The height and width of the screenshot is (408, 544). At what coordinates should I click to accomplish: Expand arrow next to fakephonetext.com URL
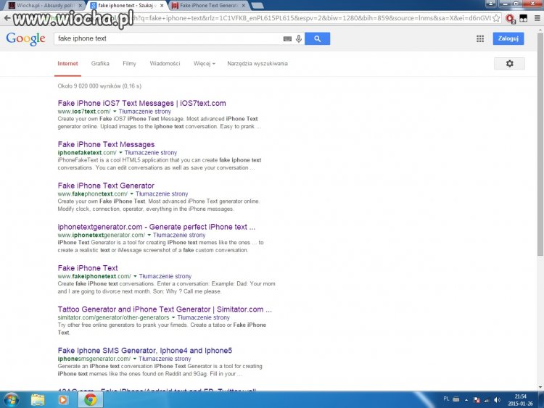[132, 194]
